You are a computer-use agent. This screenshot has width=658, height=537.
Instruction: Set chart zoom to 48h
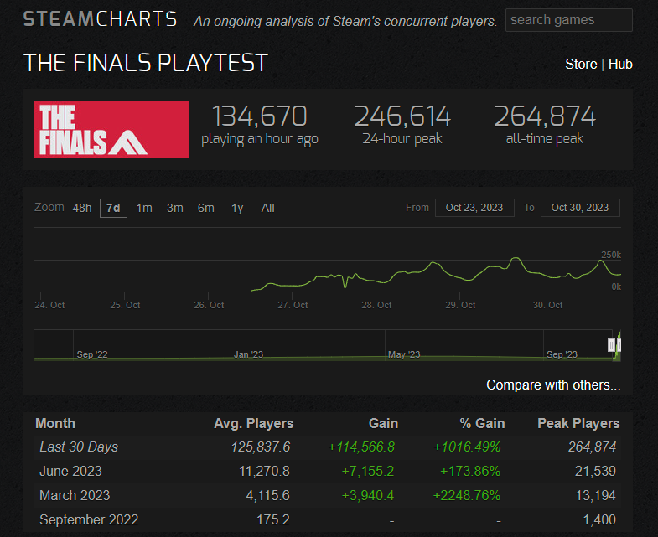point(82,208)
